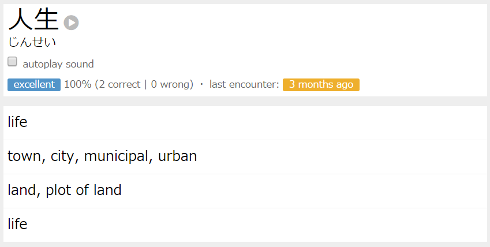Click the word "municipal" in the answers
Image resolution: width=490 pixels, height=247 pixels.
tap(117, 156)
